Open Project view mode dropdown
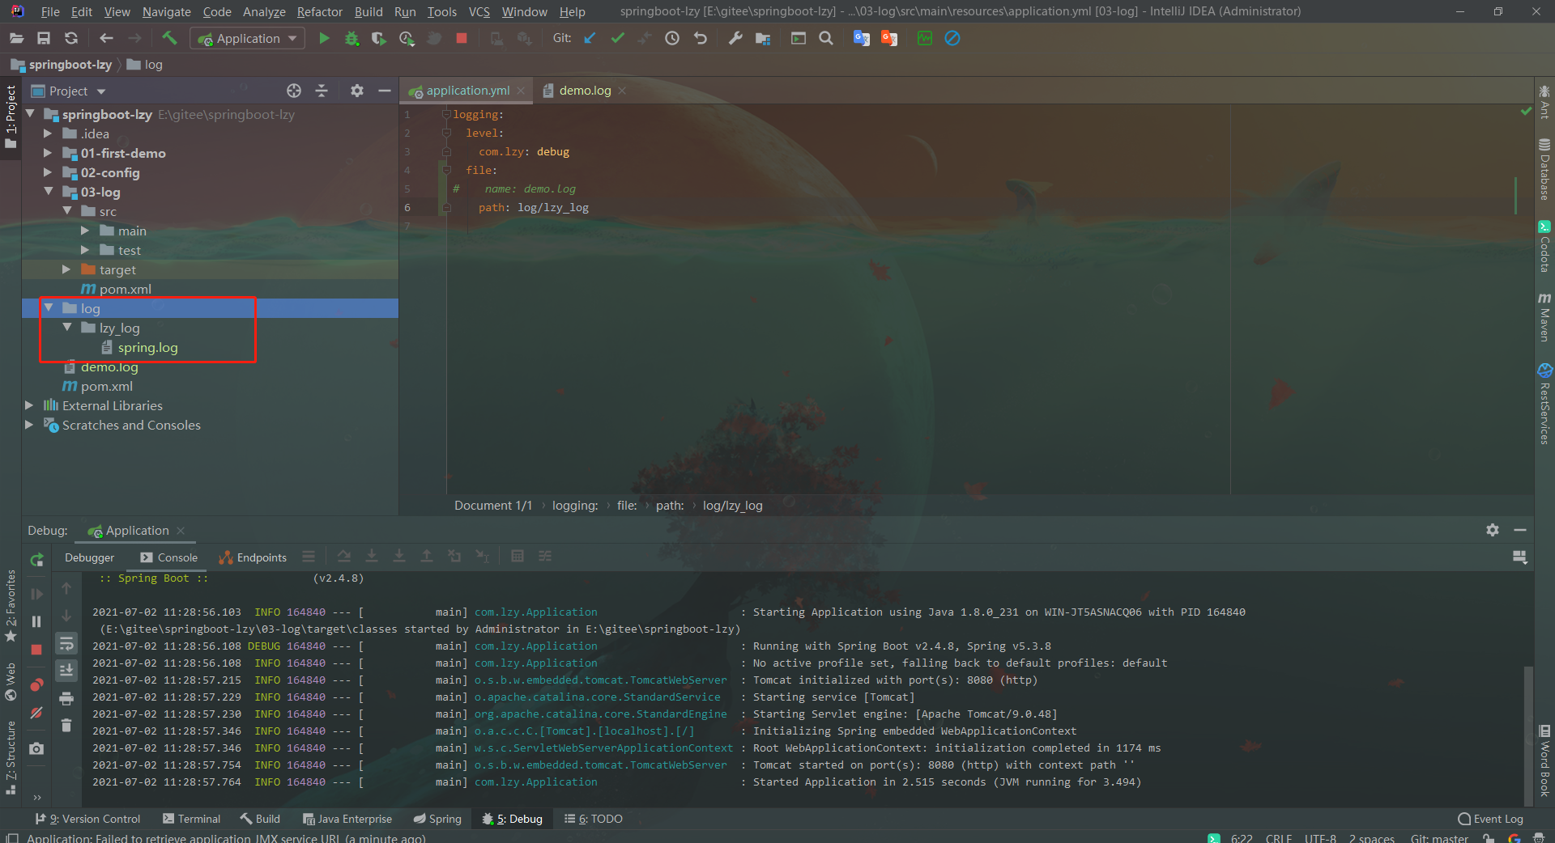This screenshot has width=1555, height=843. 101,91
